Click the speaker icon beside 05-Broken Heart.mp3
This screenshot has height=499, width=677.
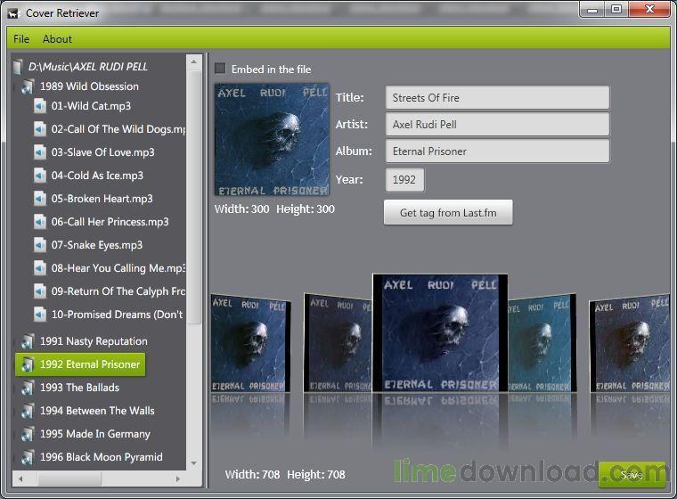coord(40,199)
